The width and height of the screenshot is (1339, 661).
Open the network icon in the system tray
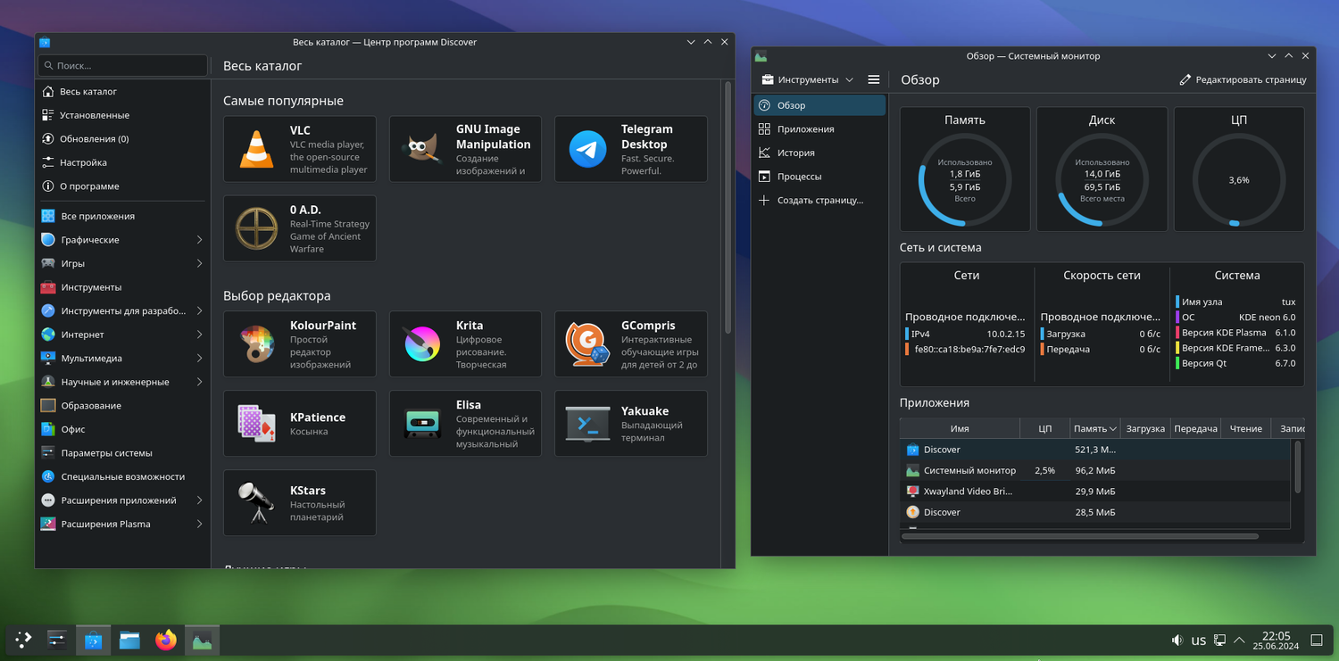click(1219, 640)
